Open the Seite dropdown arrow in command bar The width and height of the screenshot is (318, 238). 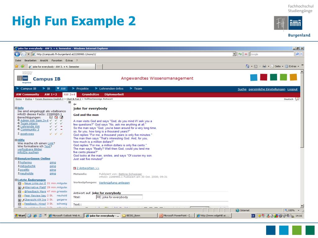point(283,66)
